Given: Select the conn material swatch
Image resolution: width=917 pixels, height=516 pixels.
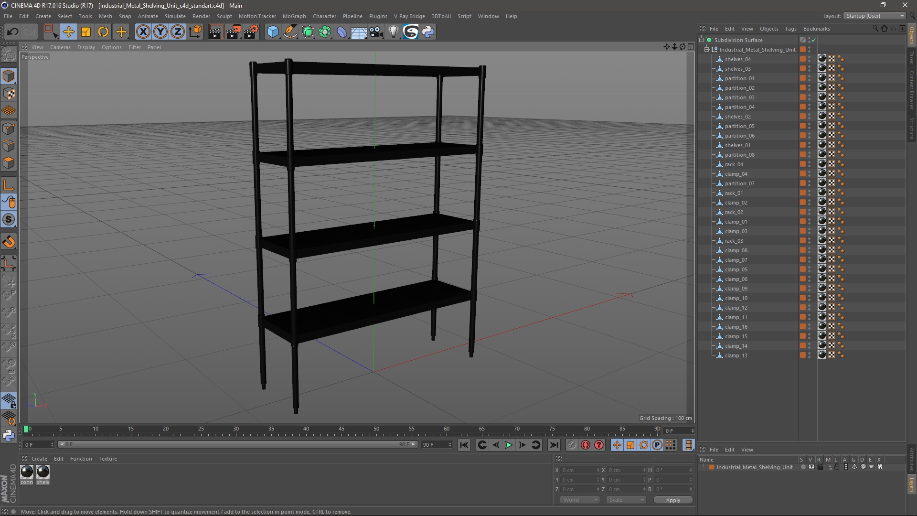Looking at the screenshot, I should (27, 474).
